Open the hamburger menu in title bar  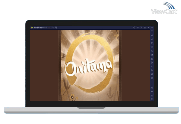click(138, 28)
